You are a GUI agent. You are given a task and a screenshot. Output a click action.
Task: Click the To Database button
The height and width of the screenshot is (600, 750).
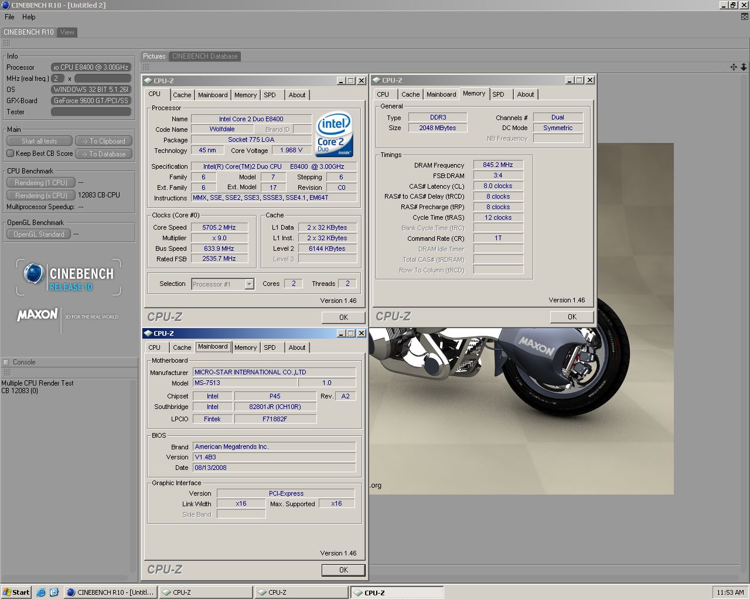click(104, 154)
